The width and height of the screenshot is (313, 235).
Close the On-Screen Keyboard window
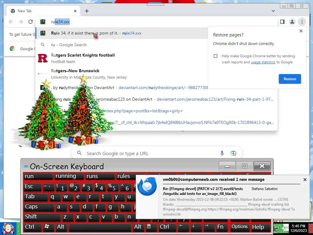(262, 166)
